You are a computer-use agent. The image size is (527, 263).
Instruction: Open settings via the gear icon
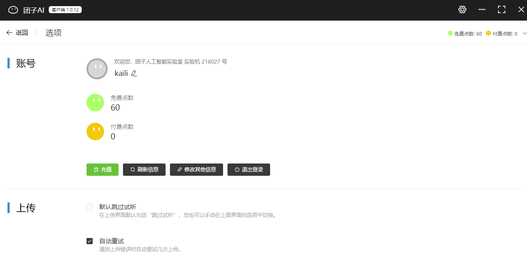(x=462, y=10)
